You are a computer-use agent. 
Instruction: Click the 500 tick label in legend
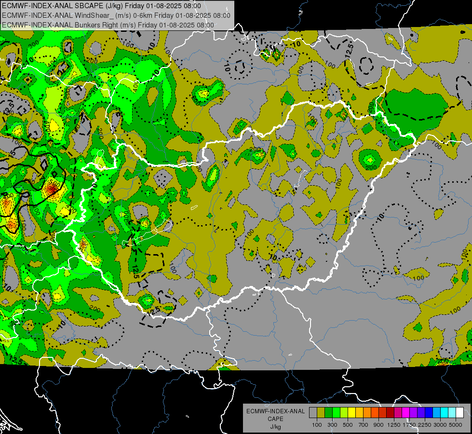click(x=348, y=425)
